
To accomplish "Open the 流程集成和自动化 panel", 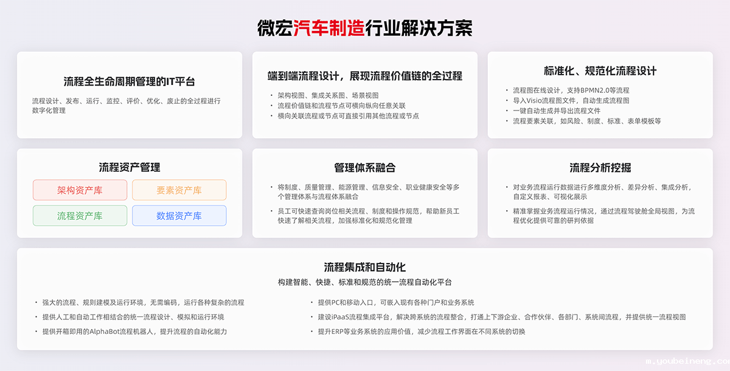I will point(365,266).
